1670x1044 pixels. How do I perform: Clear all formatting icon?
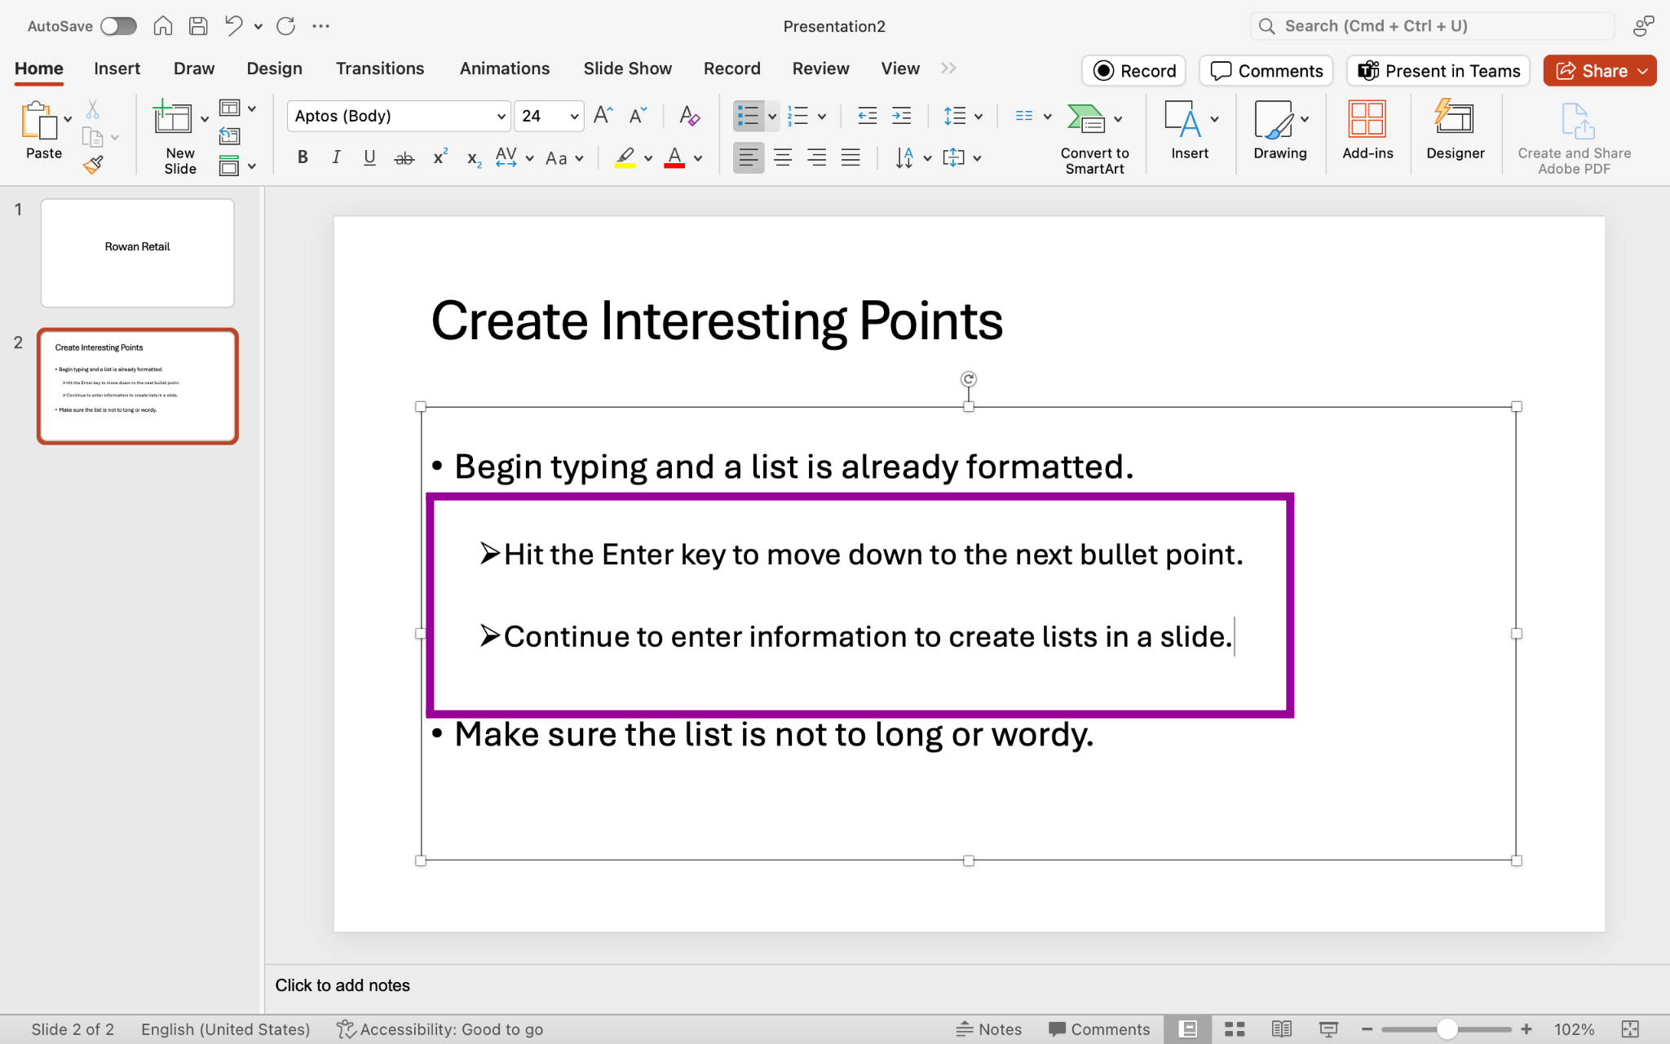[x=689, y=116]
